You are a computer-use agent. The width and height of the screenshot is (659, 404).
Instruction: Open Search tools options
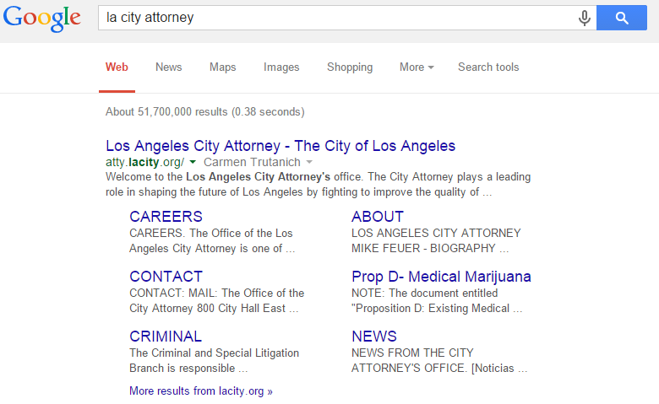tap(488, 67)
